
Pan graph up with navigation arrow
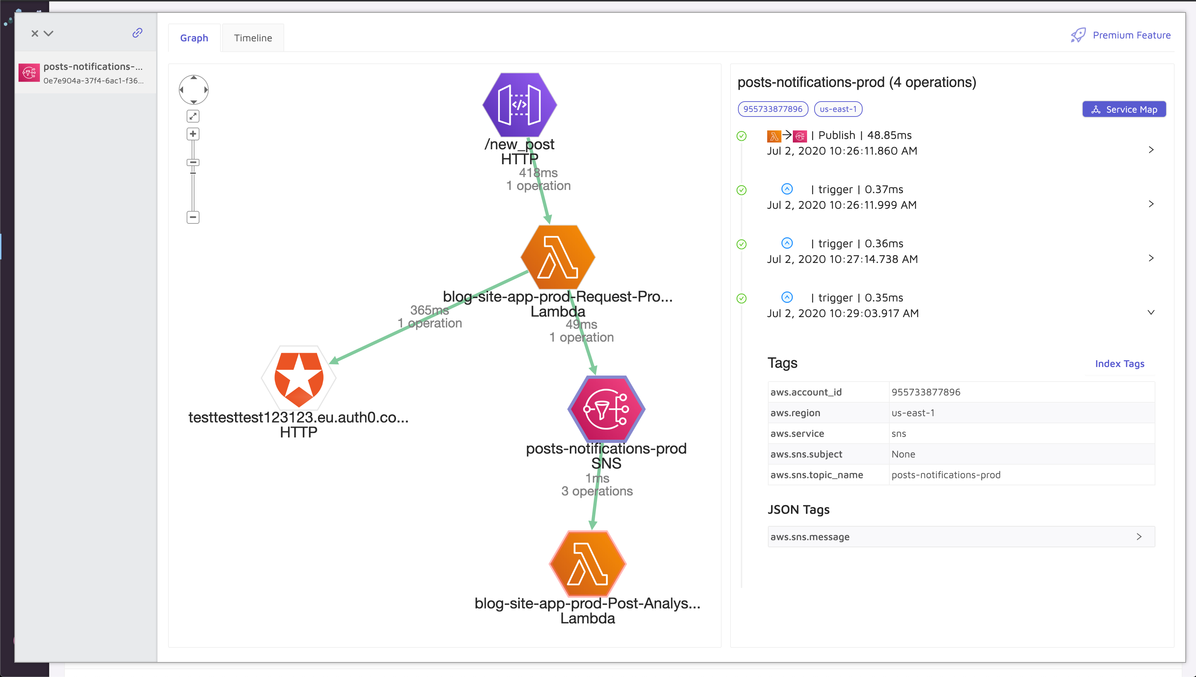194,78
